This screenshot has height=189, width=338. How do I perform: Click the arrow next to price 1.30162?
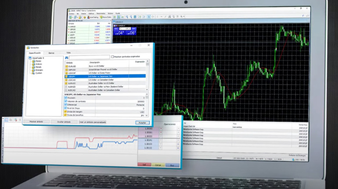[x=161, y=129]
